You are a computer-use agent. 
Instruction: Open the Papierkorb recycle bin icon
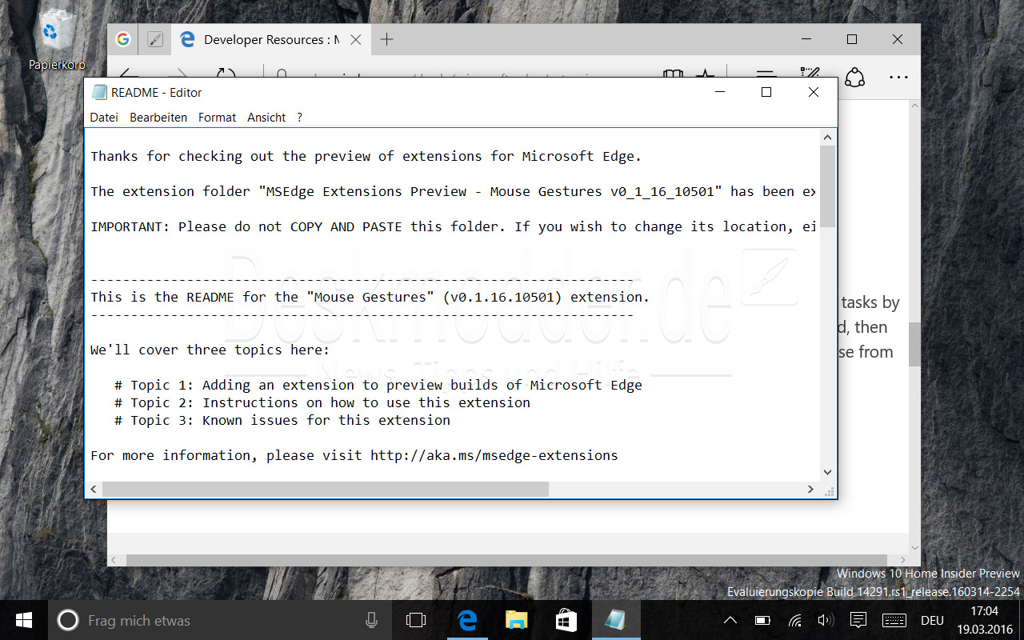coord(57,38)
